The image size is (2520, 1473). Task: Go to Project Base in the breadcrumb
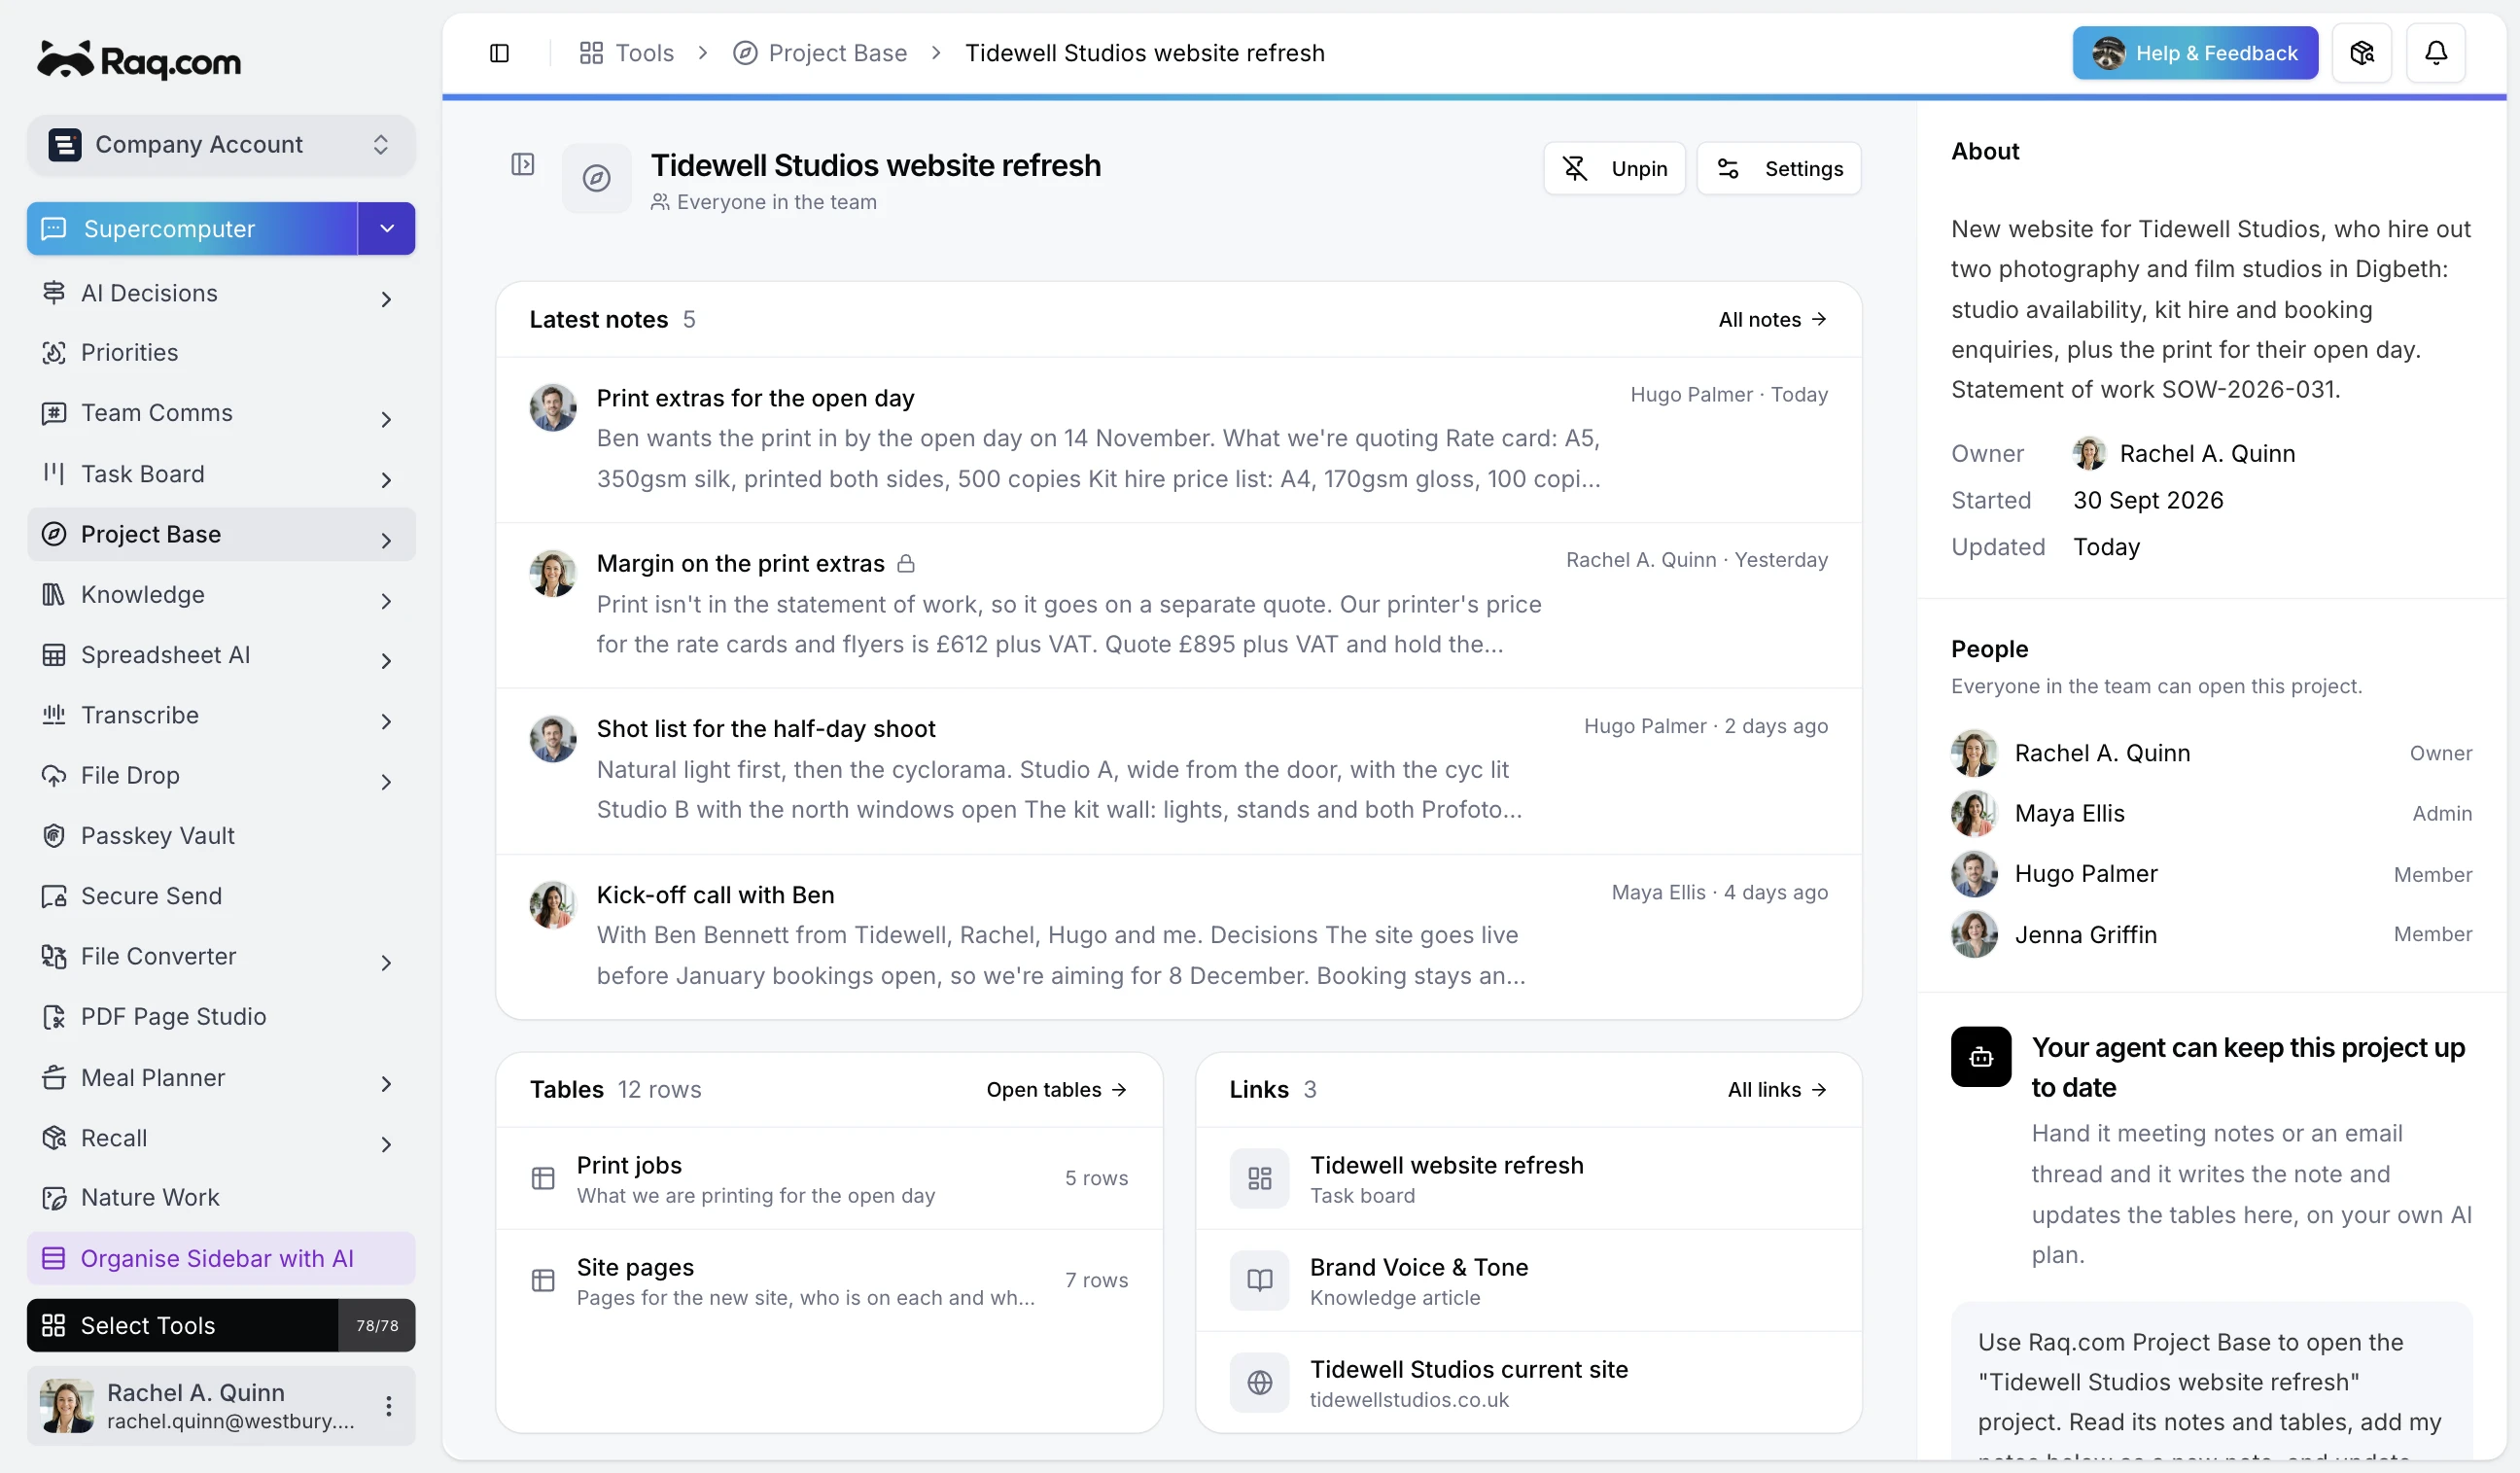(x=820, y=53)
